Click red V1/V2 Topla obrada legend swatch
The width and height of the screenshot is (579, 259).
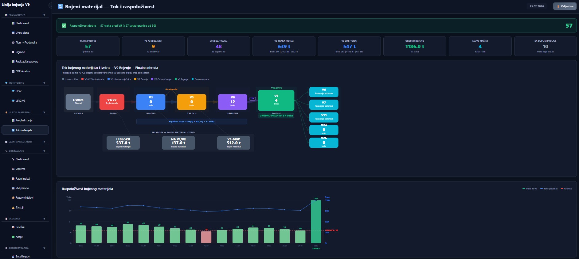82,79
